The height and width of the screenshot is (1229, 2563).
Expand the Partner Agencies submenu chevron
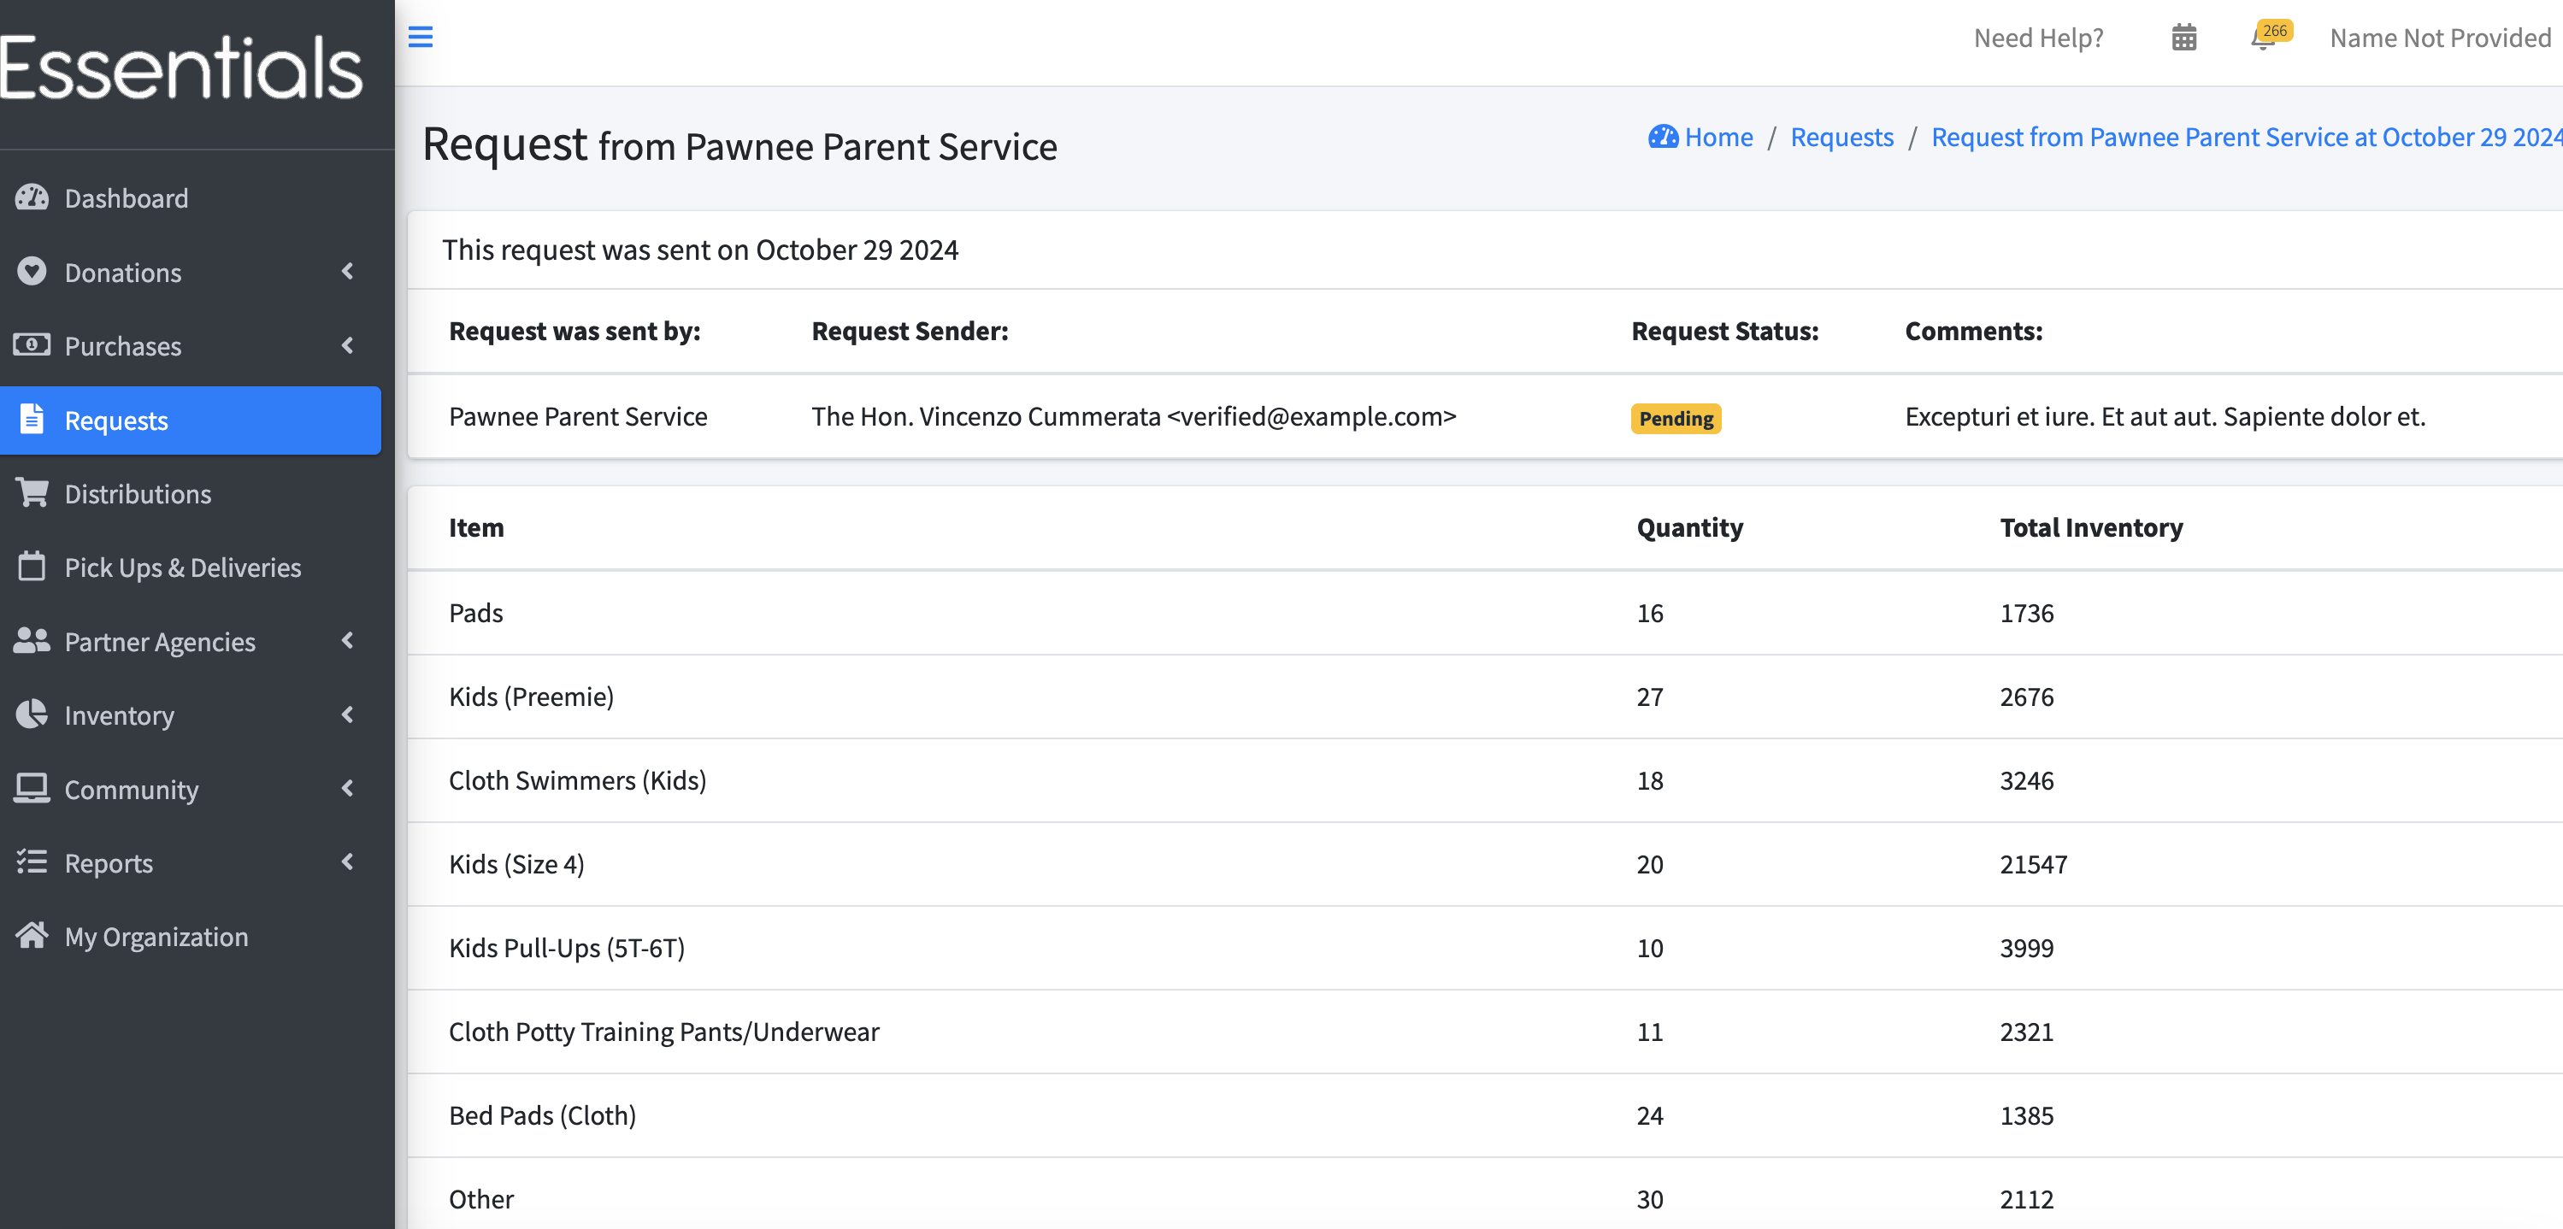point(347,640)
